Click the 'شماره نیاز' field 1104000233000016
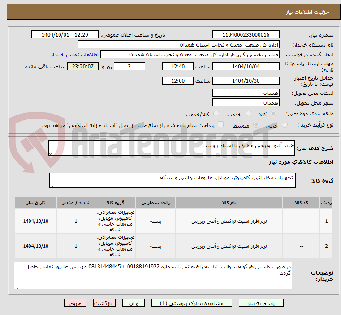The height and width of the screenshot is (315, 341). coord(246,34)
